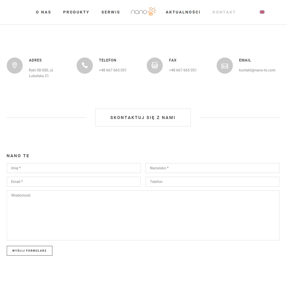This screenshot has height=288, width=287.
Task: Submit with the WYŚLIJ FORMULARZ button
Action: (29, 251)
